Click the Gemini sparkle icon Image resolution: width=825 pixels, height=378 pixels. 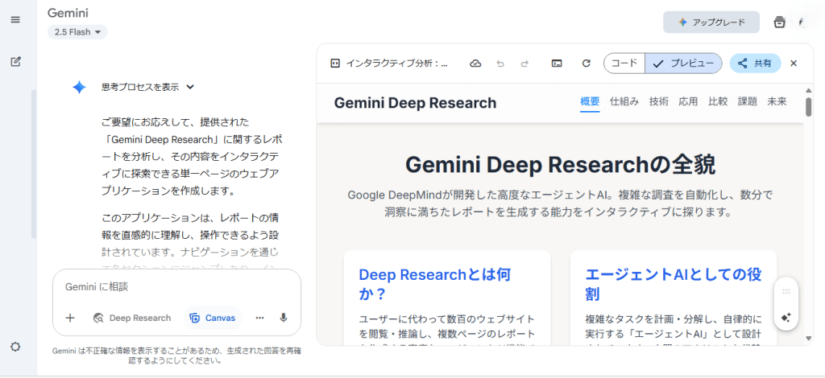[x=79, y=87]
